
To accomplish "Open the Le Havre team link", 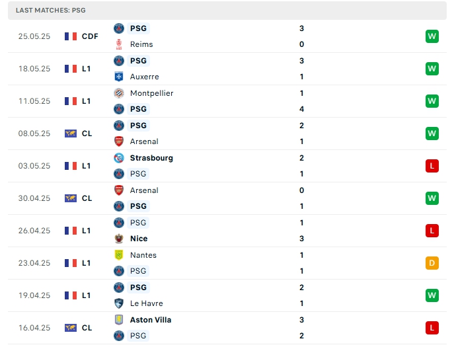I will 147,303.
